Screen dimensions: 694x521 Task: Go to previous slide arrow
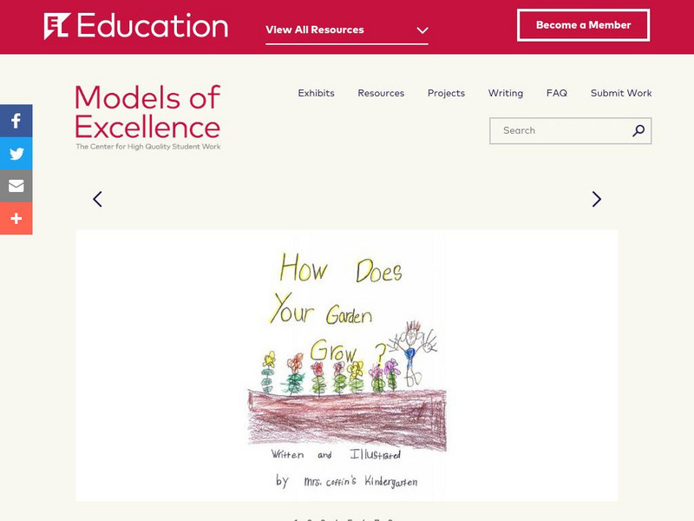[x=97, y=199]
